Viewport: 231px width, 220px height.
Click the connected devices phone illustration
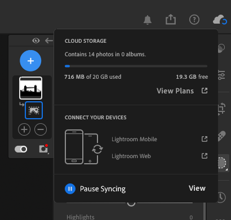[x=84, y=147]
